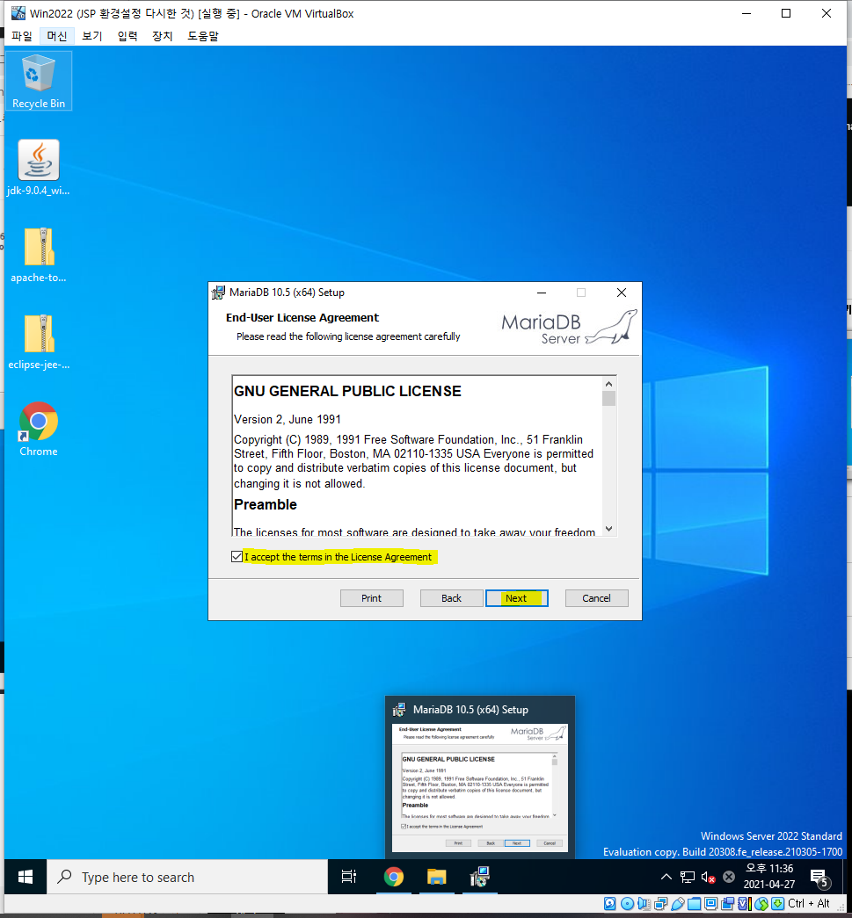Close the MariaDB 10.5 Setup dialog
Viewport: 852px width, 918px height.
[622, 293]
